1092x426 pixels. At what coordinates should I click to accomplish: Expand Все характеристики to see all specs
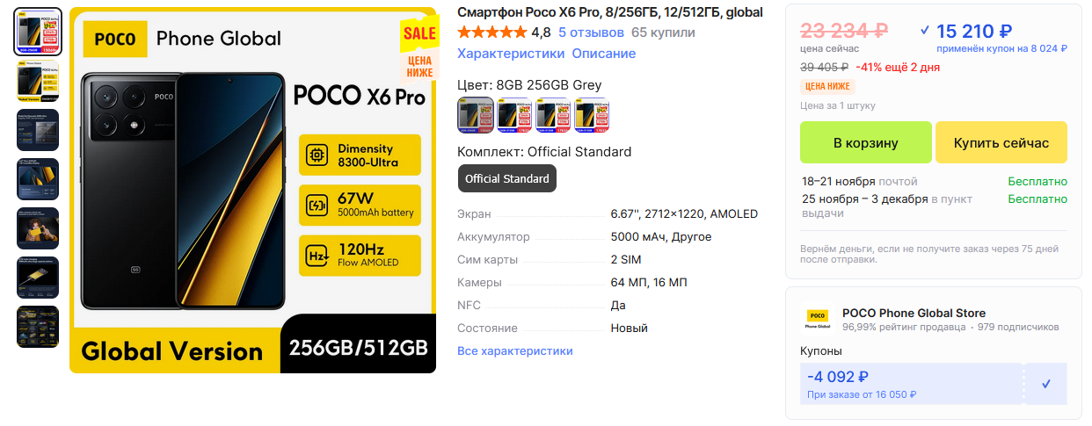tap(514, 350)
